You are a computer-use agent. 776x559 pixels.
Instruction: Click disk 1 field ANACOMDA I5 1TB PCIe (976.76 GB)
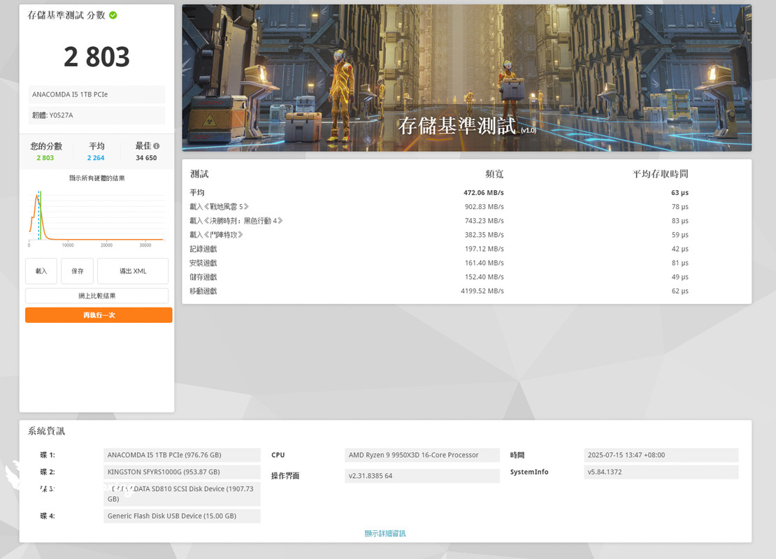point(182,455)
